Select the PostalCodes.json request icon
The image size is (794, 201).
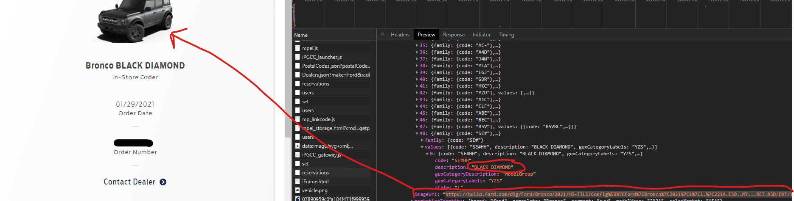pyautogui.click(x=297, y=66)
